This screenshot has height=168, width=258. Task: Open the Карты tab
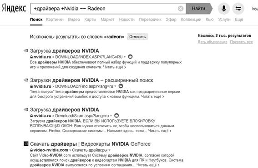pyautogui.click(x=90, y=20)
